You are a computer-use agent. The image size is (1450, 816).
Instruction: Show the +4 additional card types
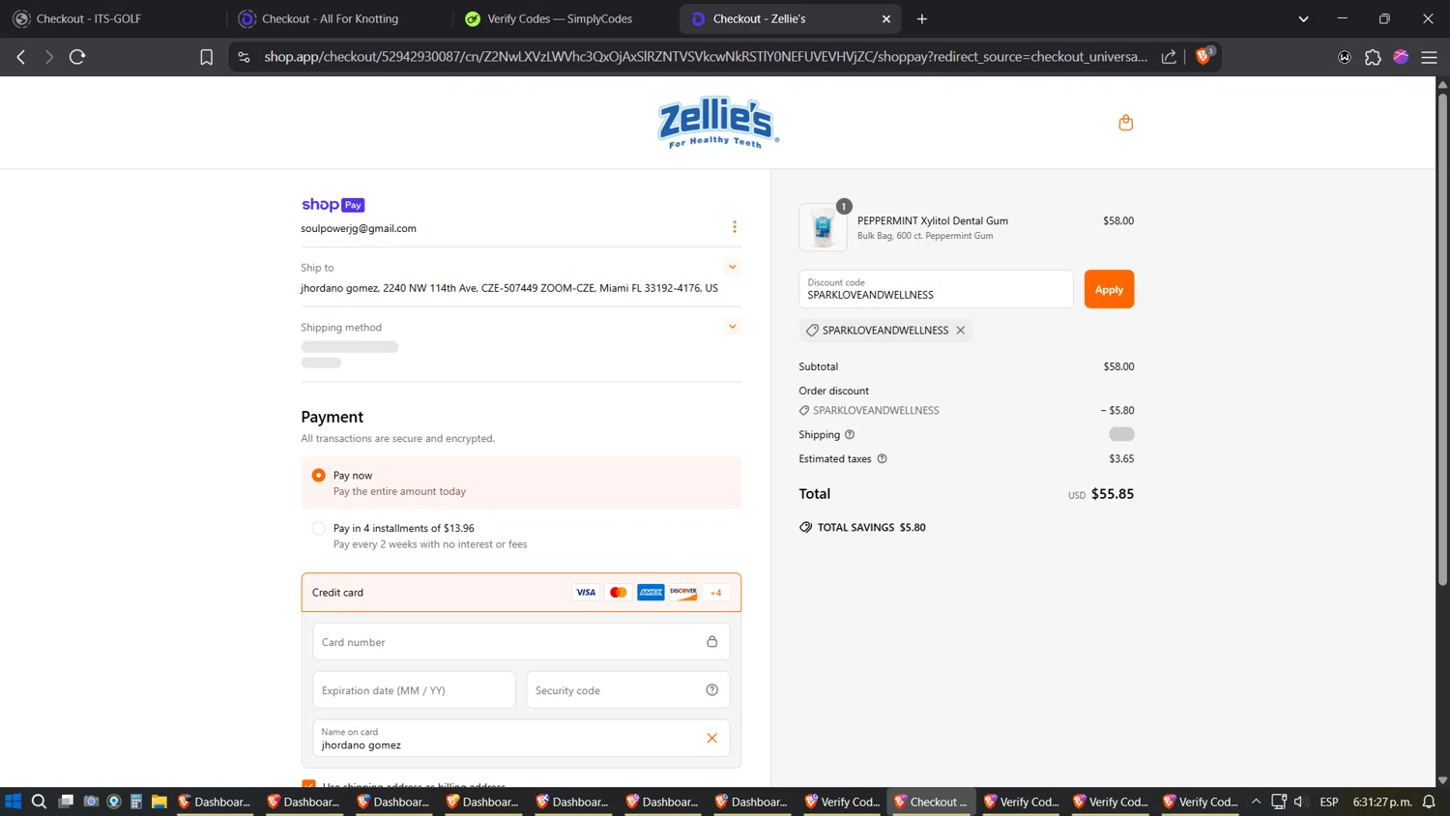[x=715, y=593]
